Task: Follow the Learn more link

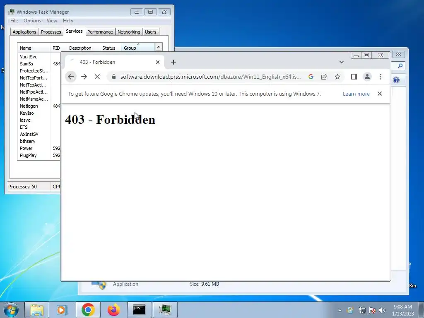Action: pyautogui.click(x=356, y=94)
